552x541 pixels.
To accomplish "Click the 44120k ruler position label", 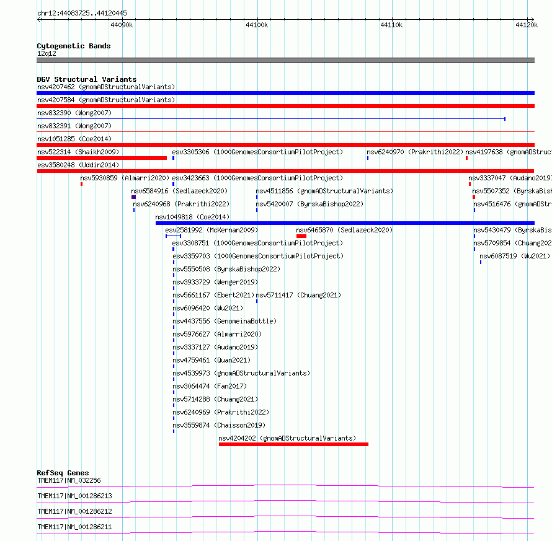I will point(527,25).
